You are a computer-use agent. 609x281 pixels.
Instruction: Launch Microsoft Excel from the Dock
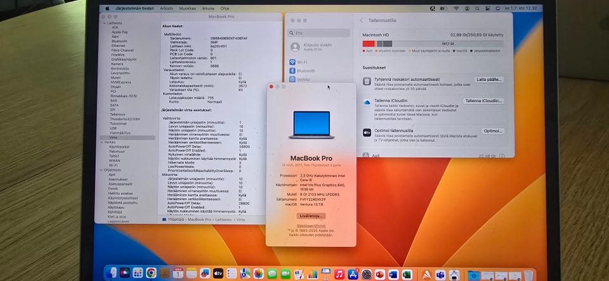click(x=407, y=275)
